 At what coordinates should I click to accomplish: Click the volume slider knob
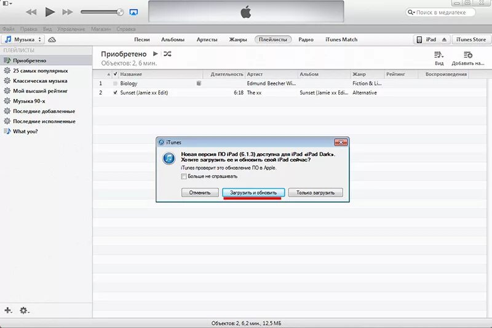(x=120, y=12)
